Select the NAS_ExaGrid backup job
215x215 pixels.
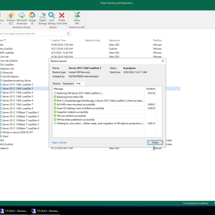click(x=7, y=144)
